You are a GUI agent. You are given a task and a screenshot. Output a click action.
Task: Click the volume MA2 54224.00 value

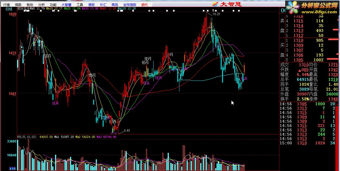[x=85, y=137]
